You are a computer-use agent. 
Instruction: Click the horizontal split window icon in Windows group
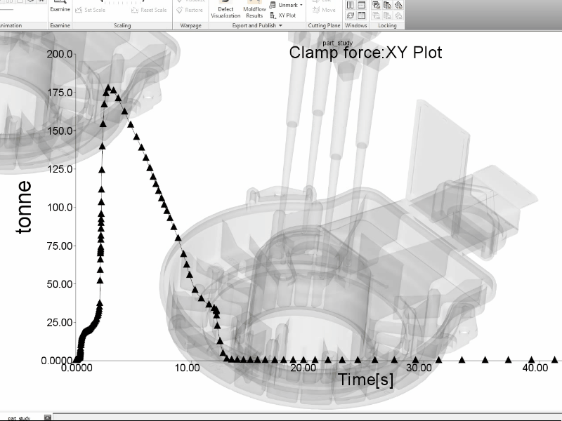click(362, 5)
